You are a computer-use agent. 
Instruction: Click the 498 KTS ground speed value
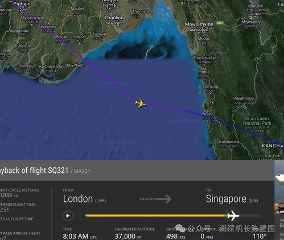pos(176,237)
